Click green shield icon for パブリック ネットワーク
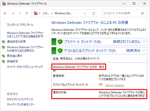 click(60, 51)
